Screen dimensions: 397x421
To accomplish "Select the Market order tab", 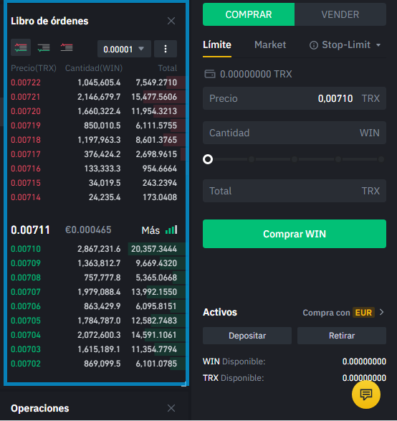I will 270,45.
